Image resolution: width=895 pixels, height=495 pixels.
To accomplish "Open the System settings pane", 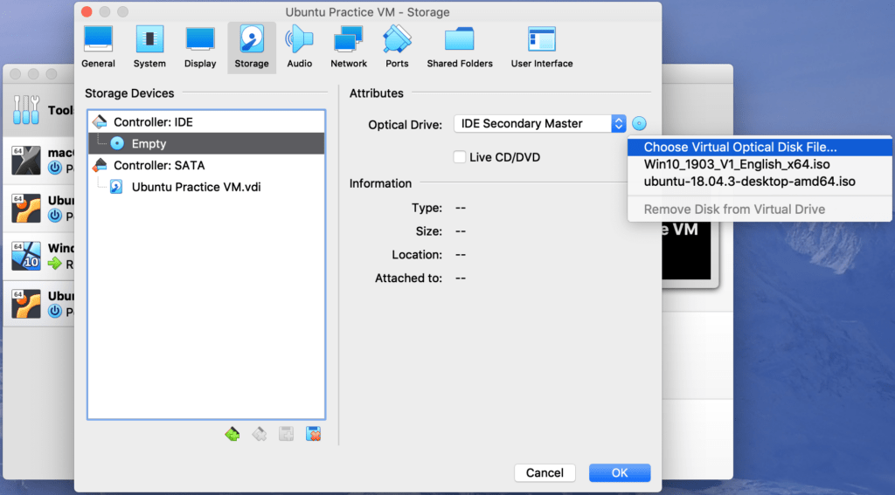I will point(149,48).
